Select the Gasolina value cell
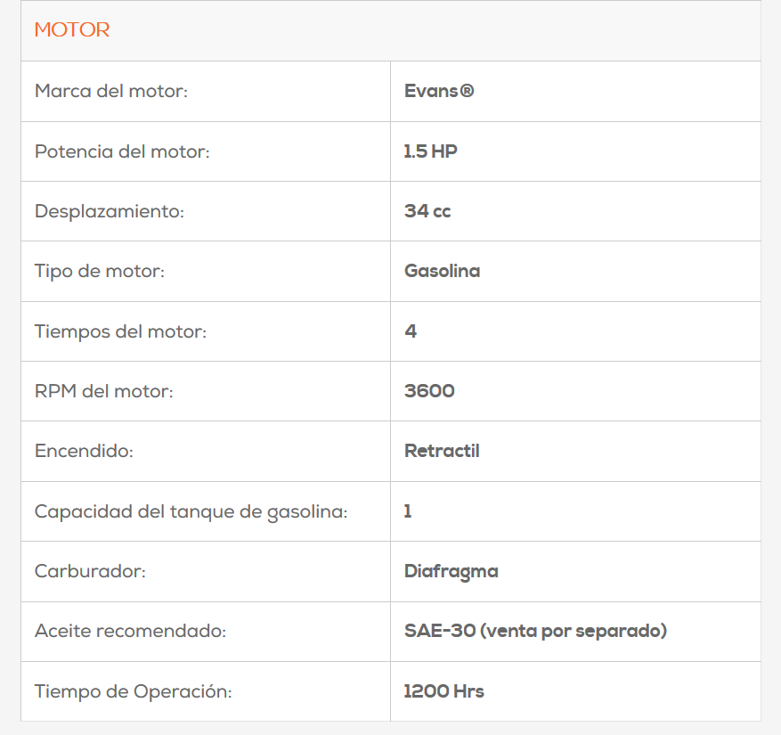This screenshot has width=781, height=735. pyautogui.click(x=442, y=271)
